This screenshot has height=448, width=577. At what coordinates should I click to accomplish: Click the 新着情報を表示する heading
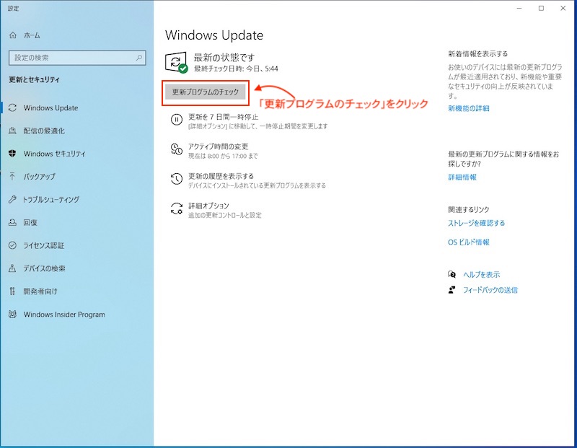tap(477, 53)
